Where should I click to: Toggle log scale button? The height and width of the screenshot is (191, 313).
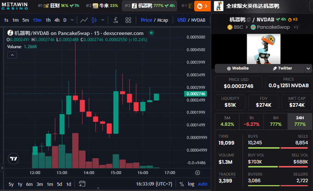(x=191, y=184)
